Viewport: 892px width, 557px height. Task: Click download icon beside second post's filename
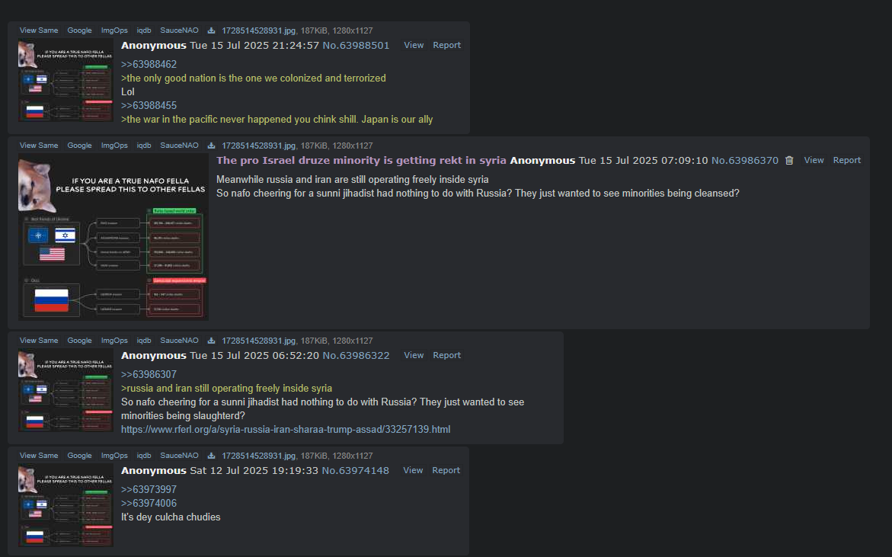[211, 146]
